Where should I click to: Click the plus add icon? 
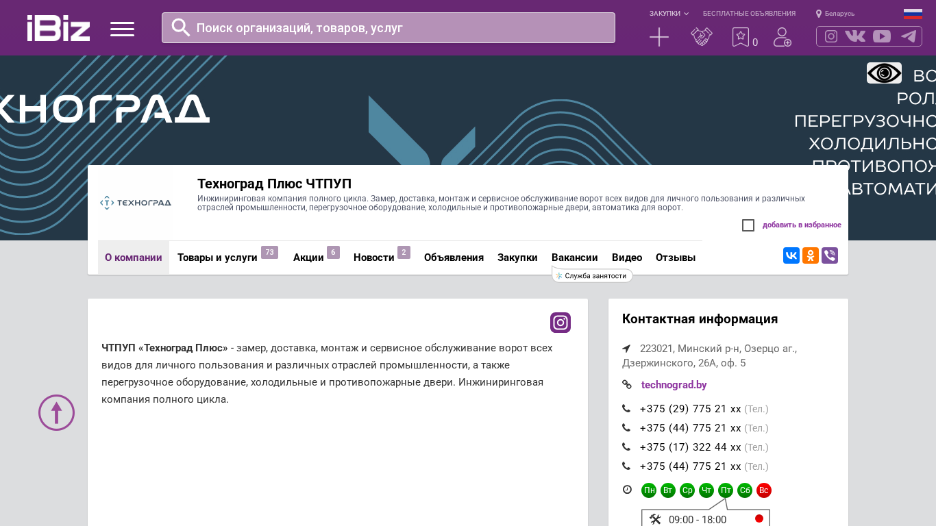[x=659, y=37]
